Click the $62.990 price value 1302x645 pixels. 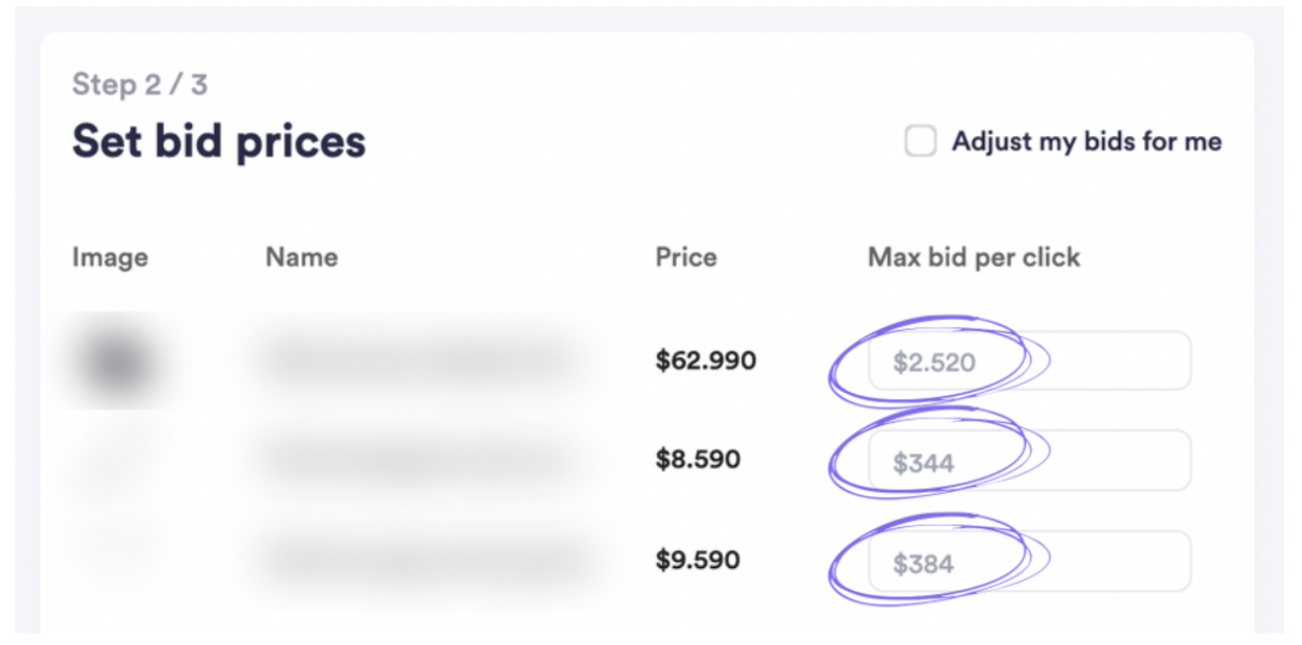(705, 360)
